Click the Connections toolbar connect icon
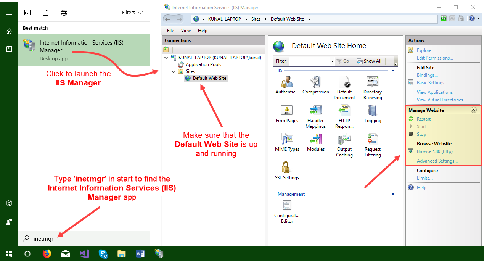484x261 pixels. point(166,49)
